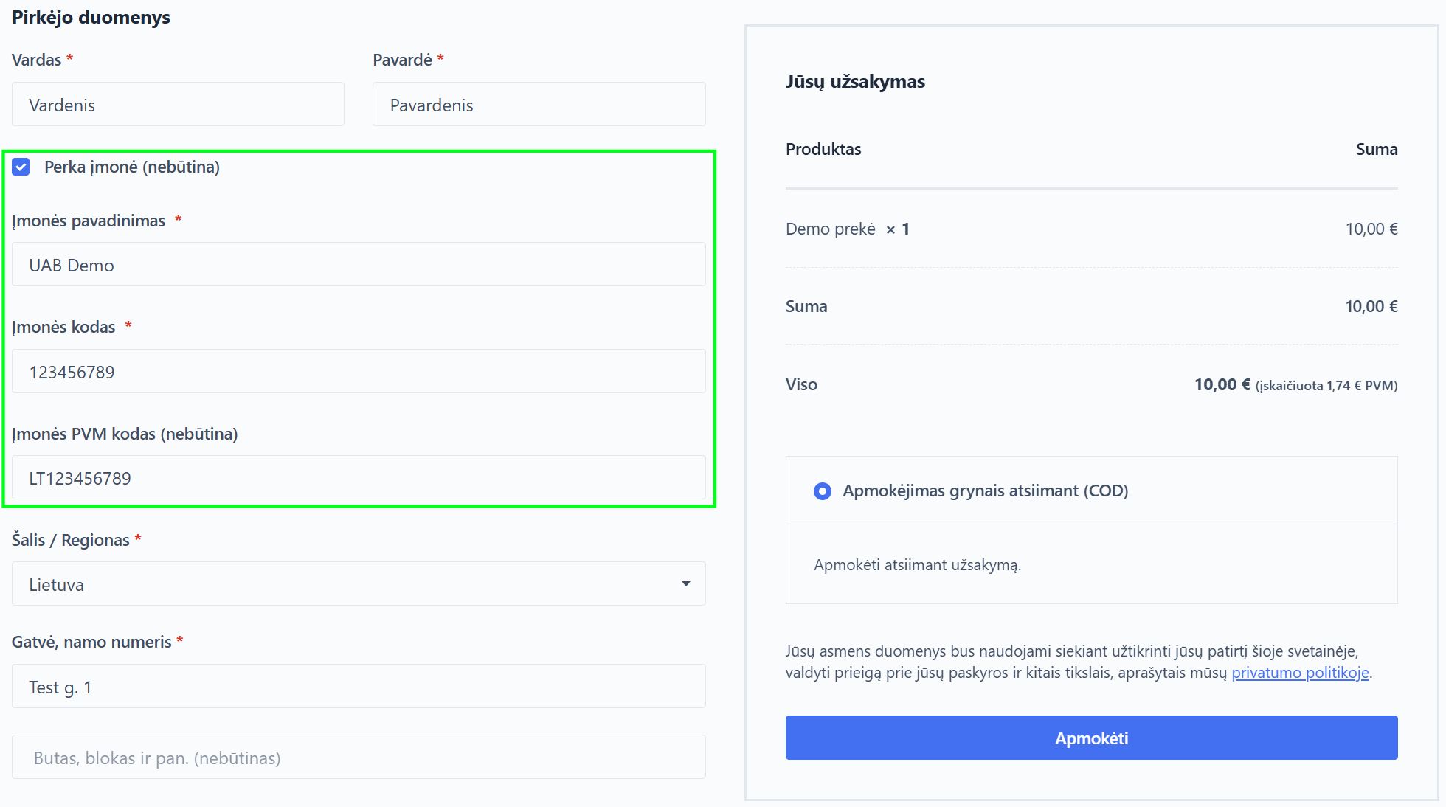The image size is (1446, 807).
Task: Click the Demo prekė product name
Action: tap(830, 229)
